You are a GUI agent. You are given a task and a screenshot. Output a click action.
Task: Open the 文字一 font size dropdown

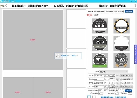(107, 76)
